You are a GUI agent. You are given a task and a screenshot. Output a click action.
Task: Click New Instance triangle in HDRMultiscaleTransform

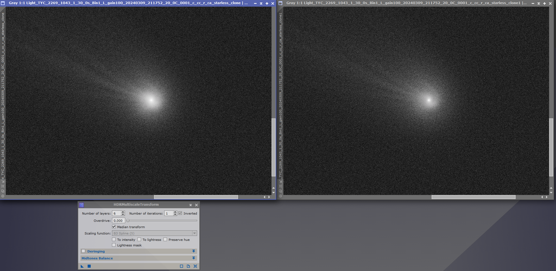click(x=82, y=266)
